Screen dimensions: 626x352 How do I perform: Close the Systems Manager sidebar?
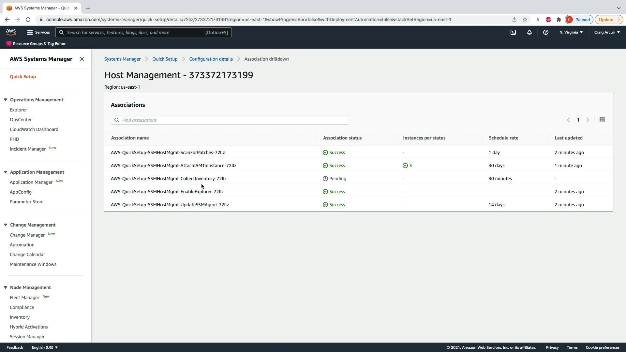click(82, 59)
